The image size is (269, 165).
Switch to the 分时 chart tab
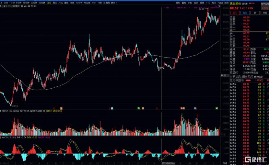[x=6, y=3]
